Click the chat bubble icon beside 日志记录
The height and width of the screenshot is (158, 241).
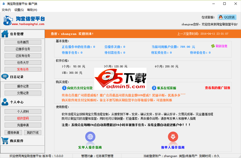click(x=5, y=77)
